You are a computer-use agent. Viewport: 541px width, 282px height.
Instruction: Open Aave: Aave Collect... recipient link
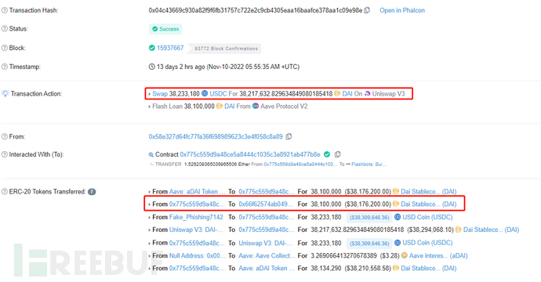(x=267, y=255)
